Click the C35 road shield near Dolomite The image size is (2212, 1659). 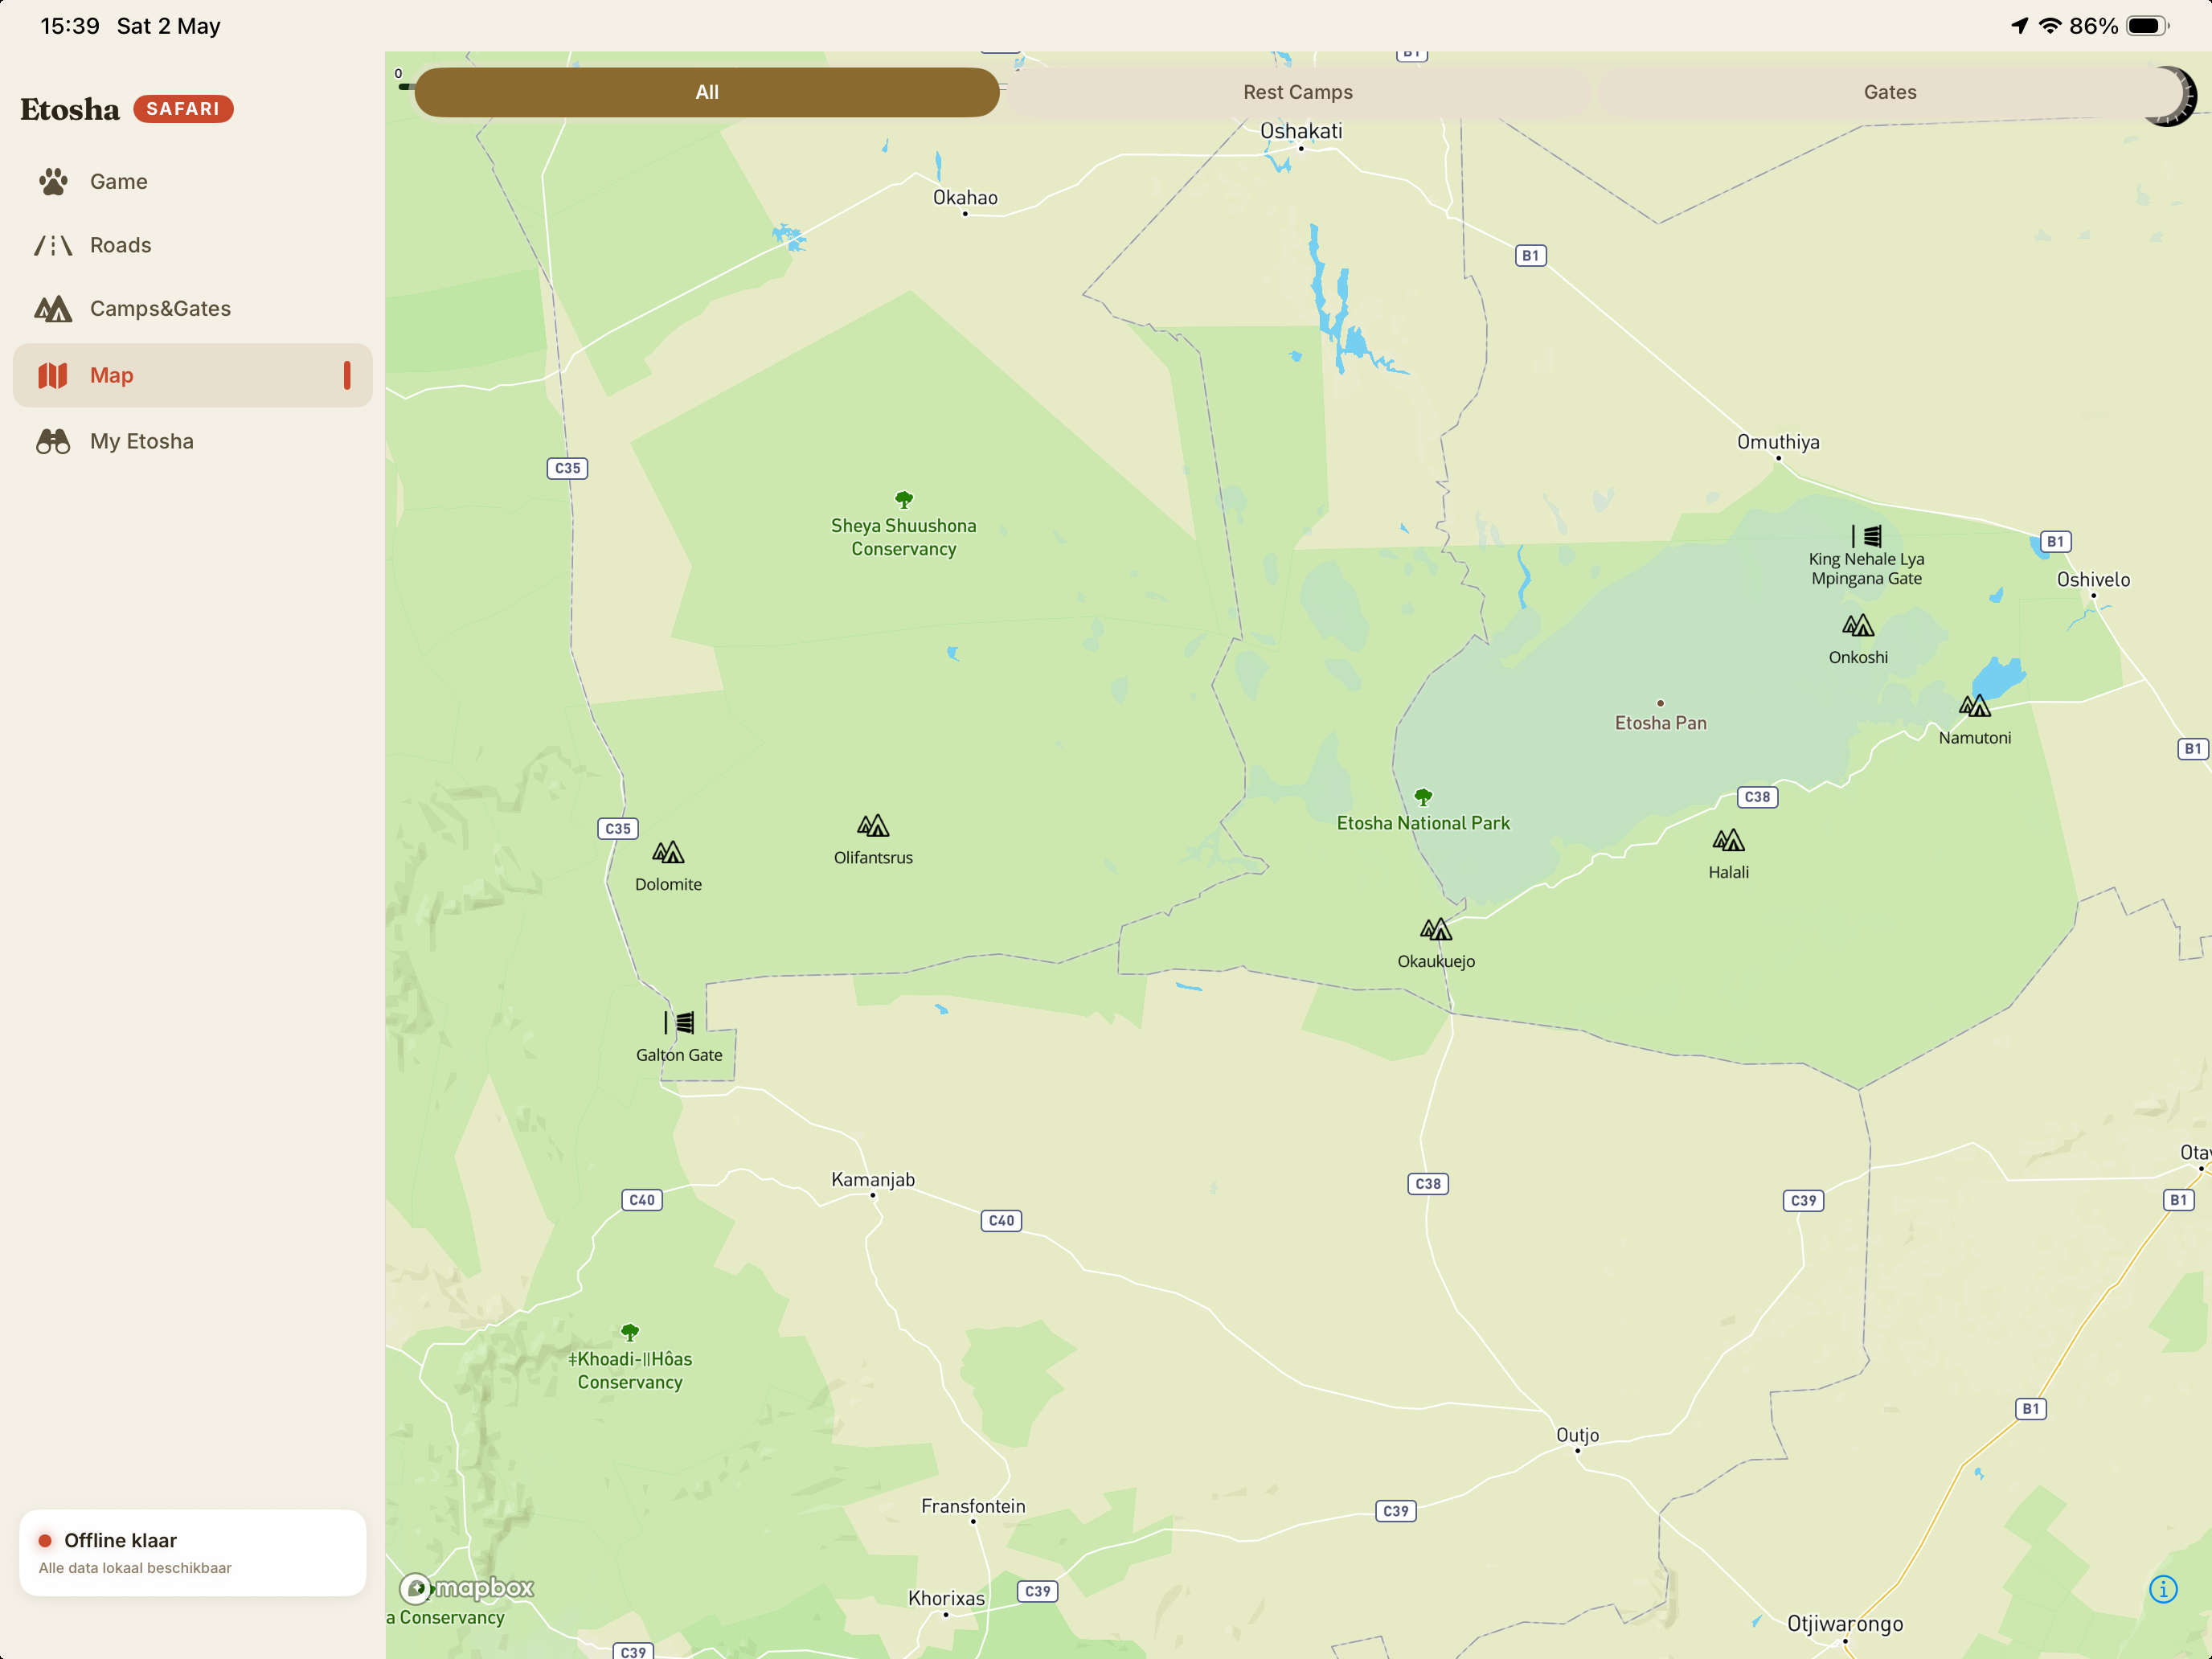click(x=618, y=829)
